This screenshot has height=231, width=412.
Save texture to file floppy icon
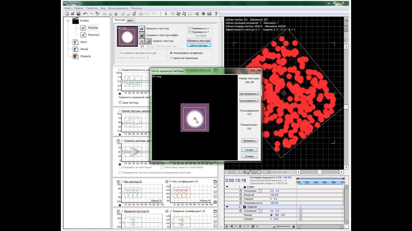coord(142,35)
